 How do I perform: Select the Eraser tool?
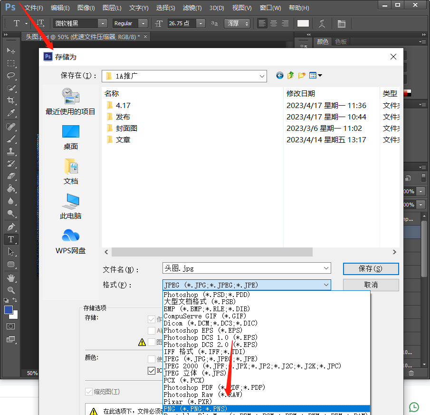(11, 176)
